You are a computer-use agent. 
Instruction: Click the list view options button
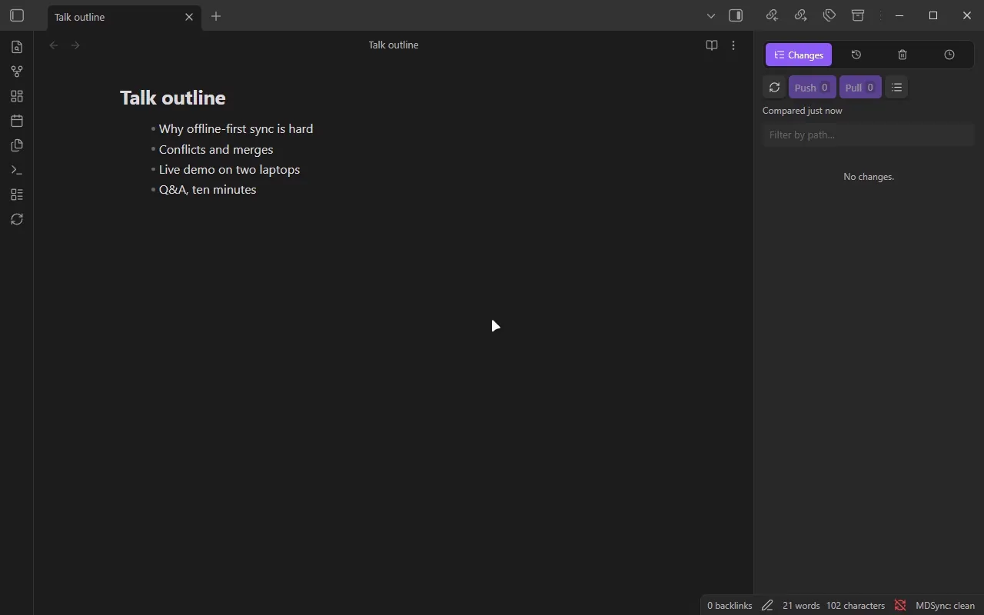click(x=896, y=87)
